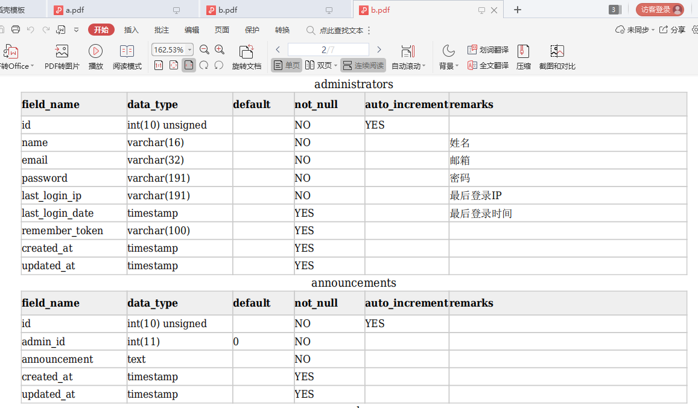This screenshot has width=698, height=408.
Task: Click the page number input field
Action: 328,49
